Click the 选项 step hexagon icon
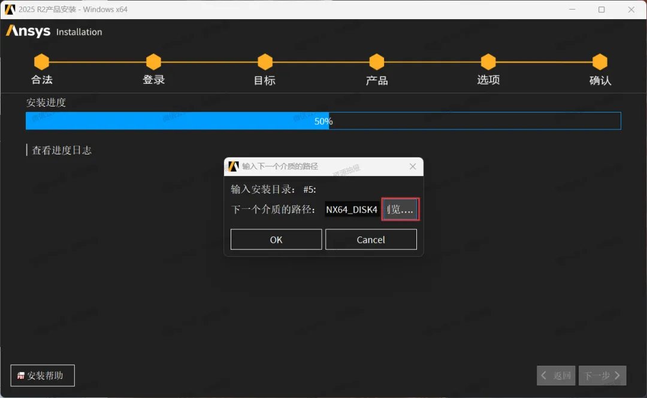647x398 pixels. point(488,62)
